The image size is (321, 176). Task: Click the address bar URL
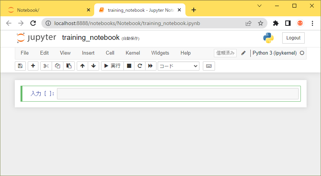point(127,23)
